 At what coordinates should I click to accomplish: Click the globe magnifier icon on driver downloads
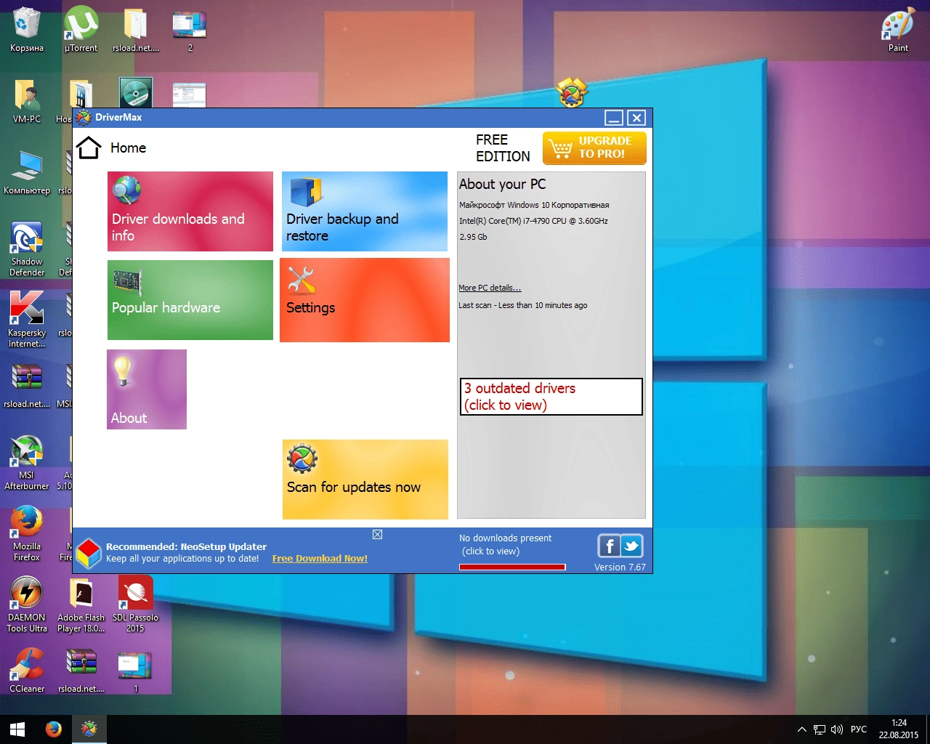tap(126, 190)
